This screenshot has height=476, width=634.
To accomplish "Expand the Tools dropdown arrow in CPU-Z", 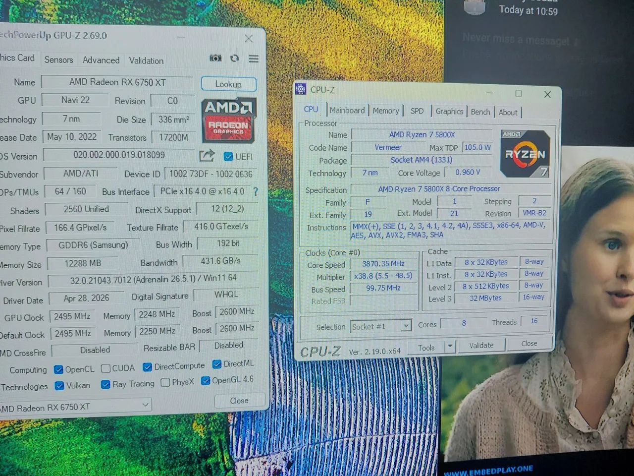I will (x=450, y=346).
